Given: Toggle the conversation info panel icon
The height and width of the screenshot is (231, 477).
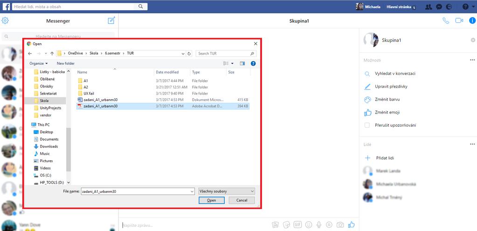Looking at the screenshot, I should pyautogui.click(x=472, y=20).
